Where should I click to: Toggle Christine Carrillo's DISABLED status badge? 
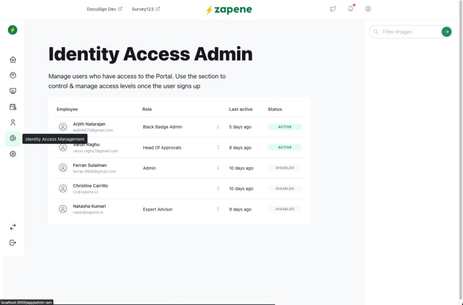click(285, 188)
